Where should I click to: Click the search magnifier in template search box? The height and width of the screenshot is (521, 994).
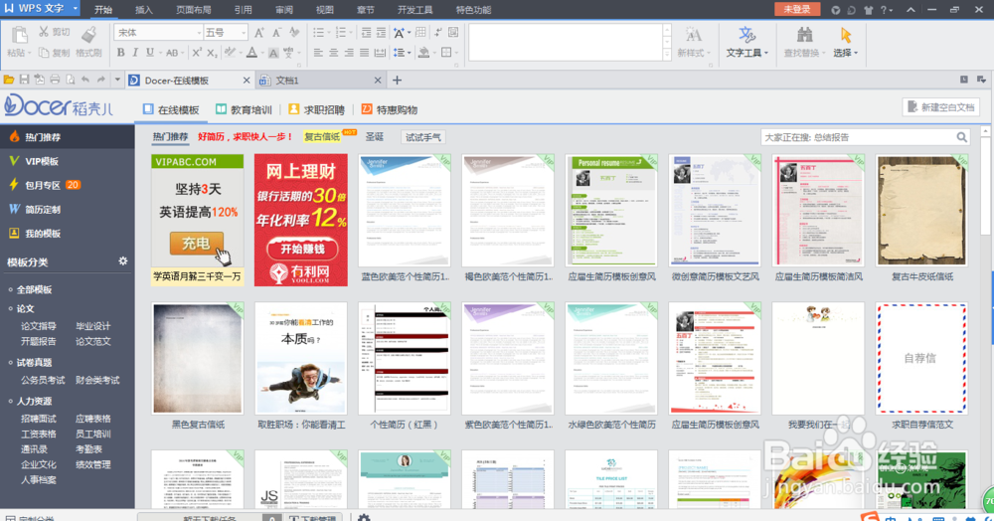tap(961, 137)
